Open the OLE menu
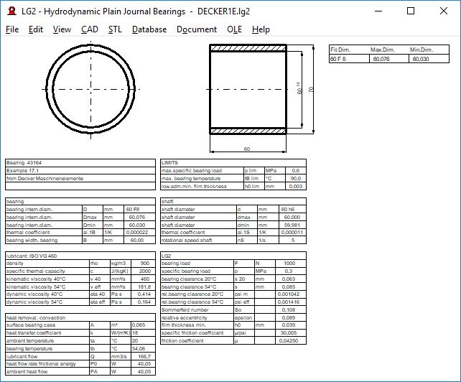Viewport: 461px width, 382px height. [234, 29]
